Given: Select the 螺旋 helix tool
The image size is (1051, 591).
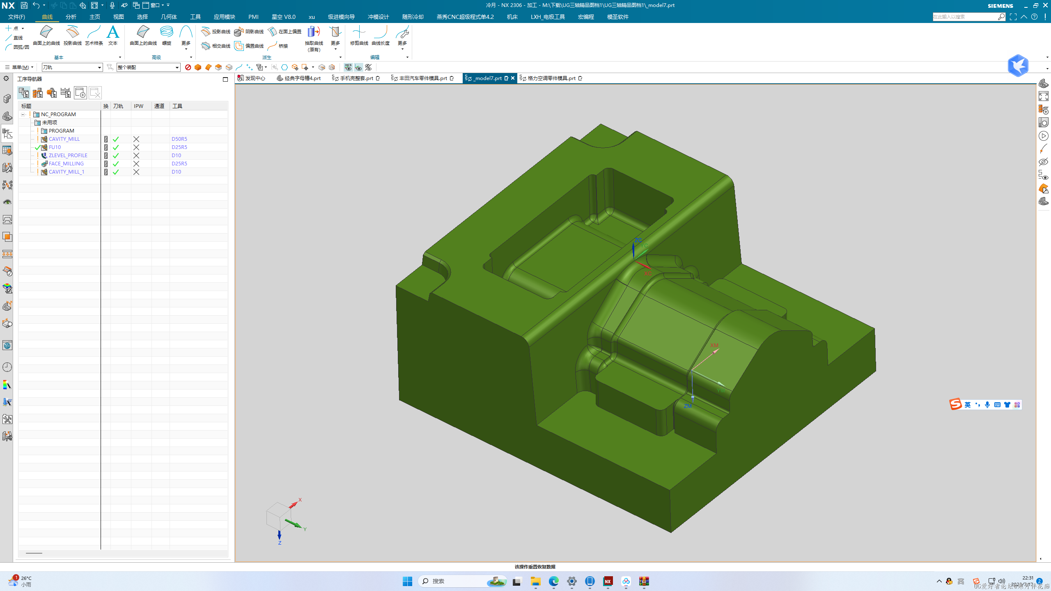Looking at the screenshot, I should [x=167, y=35].
